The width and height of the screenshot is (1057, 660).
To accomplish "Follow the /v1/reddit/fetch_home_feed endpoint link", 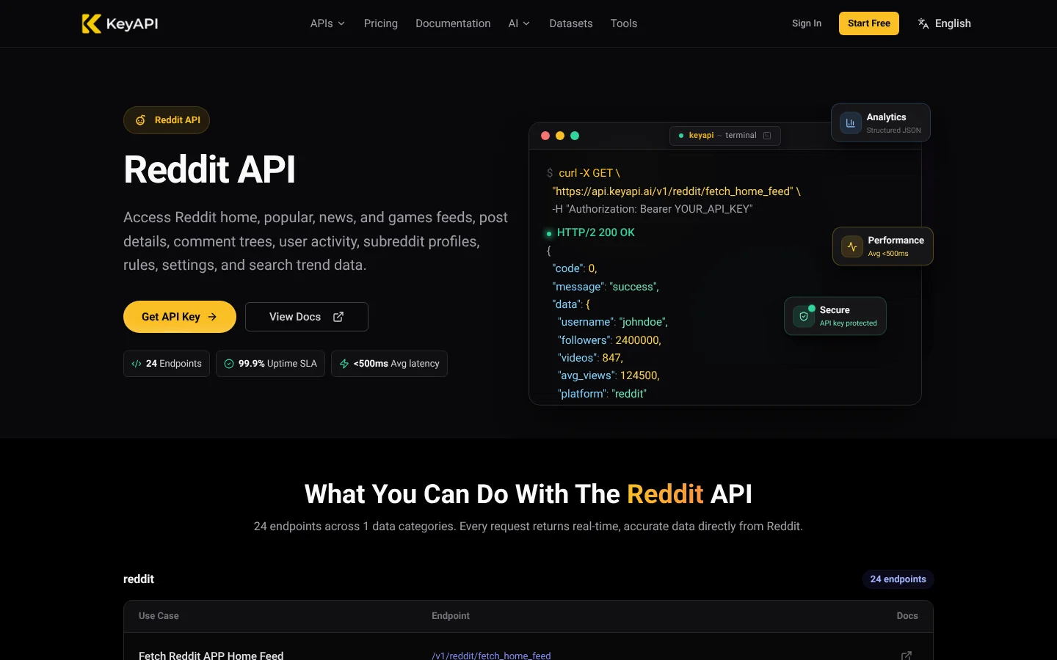I will 491,656.
